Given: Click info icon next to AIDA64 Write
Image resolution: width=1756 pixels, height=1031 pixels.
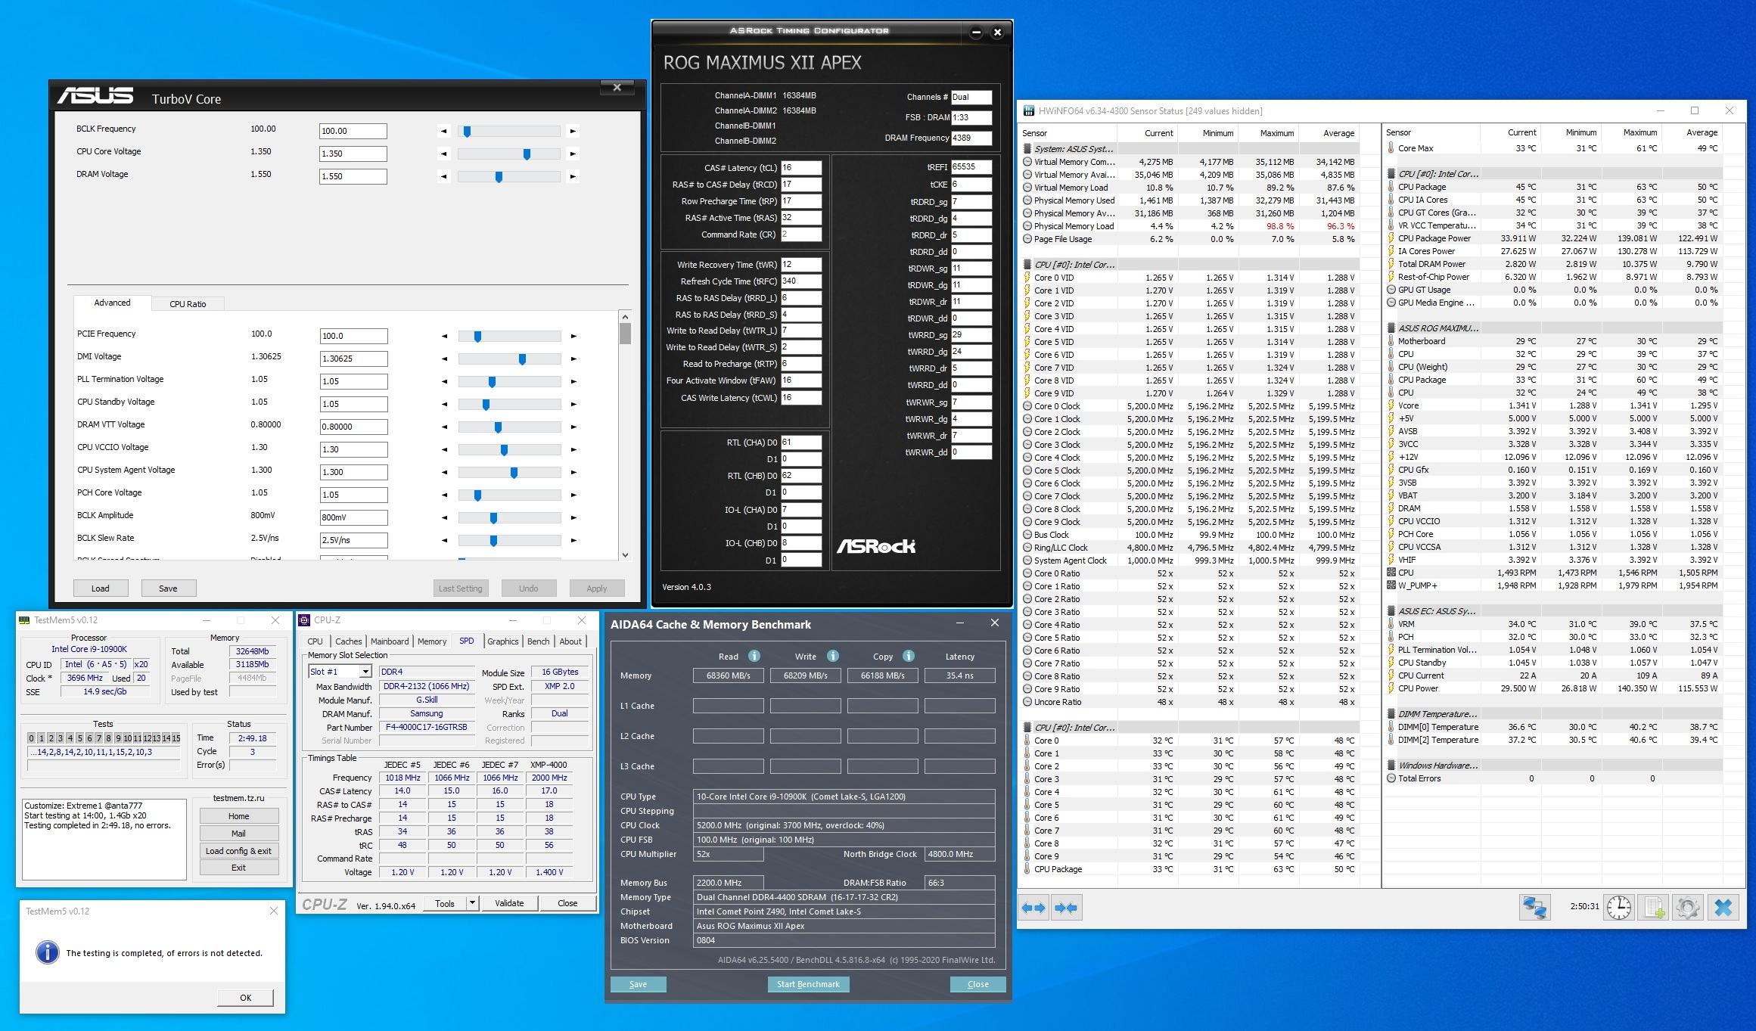Looking at the screenshot, I should pos(832,656).
